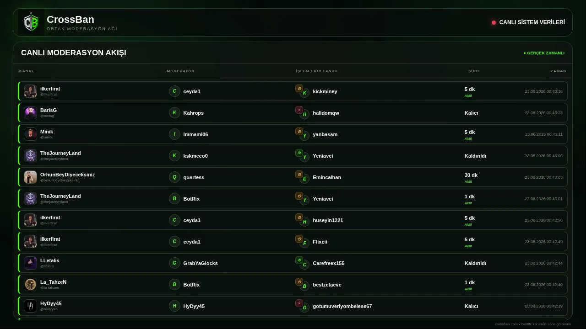586x329 pixels.
Task: Select the ZAMAN column header
Action: coord(559,71)
